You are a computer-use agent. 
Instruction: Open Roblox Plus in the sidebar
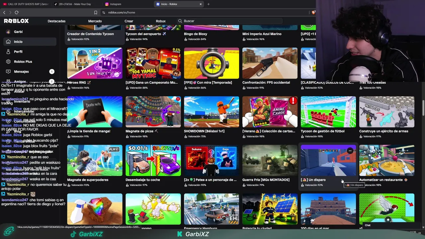(x=30, y=61)
